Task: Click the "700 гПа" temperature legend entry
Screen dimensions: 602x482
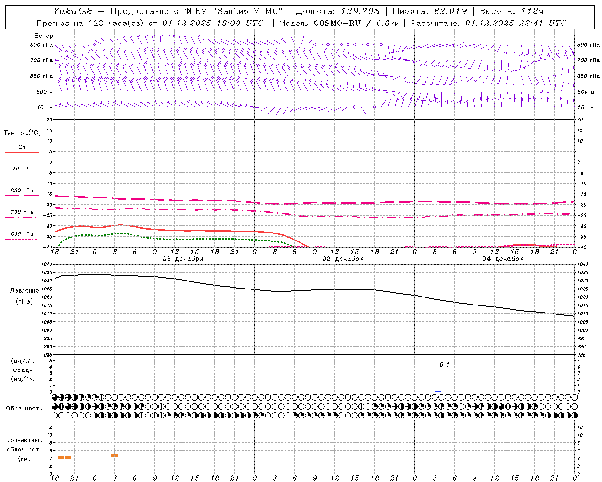Action: coord(22,212)
